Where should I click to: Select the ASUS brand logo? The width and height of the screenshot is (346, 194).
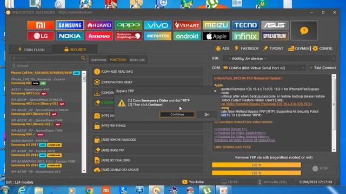[x=275, y=25]
